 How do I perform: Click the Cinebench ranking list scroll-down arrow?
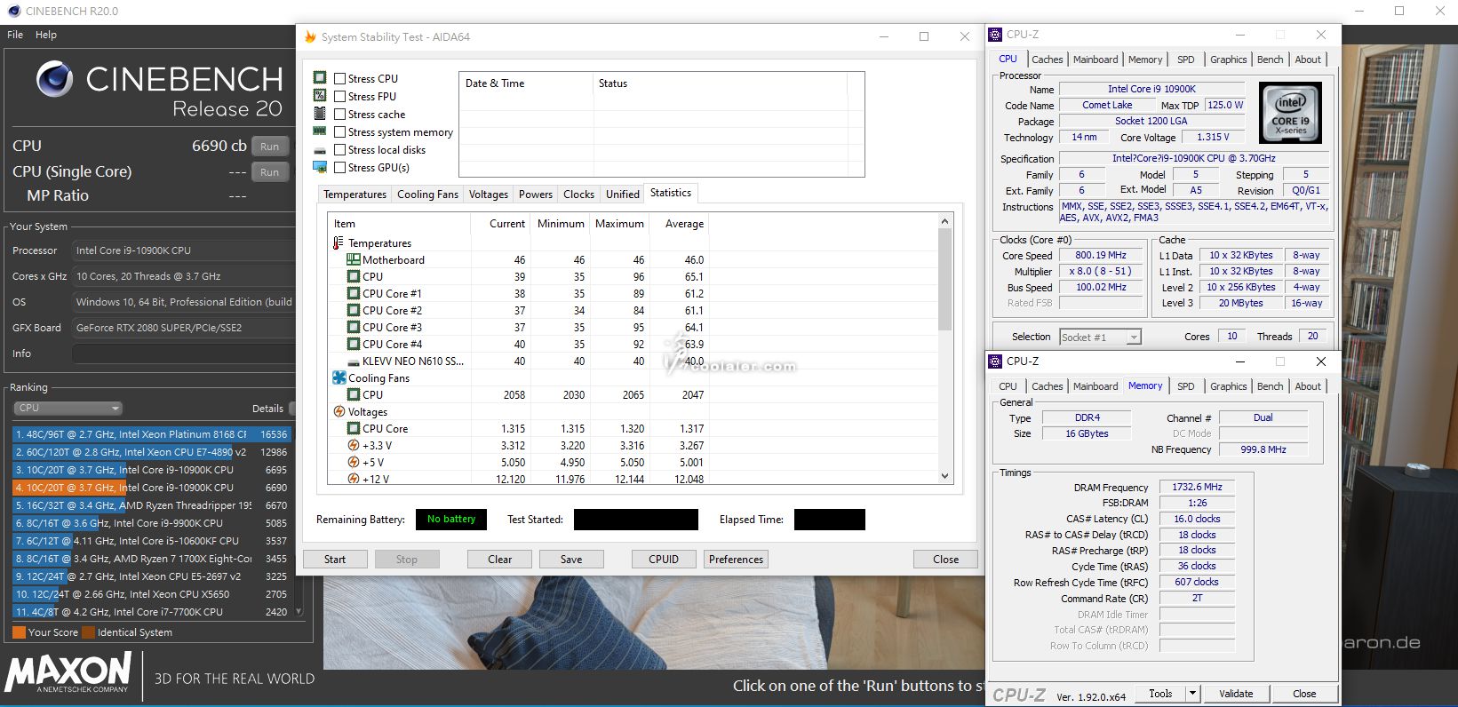[299, 612]
